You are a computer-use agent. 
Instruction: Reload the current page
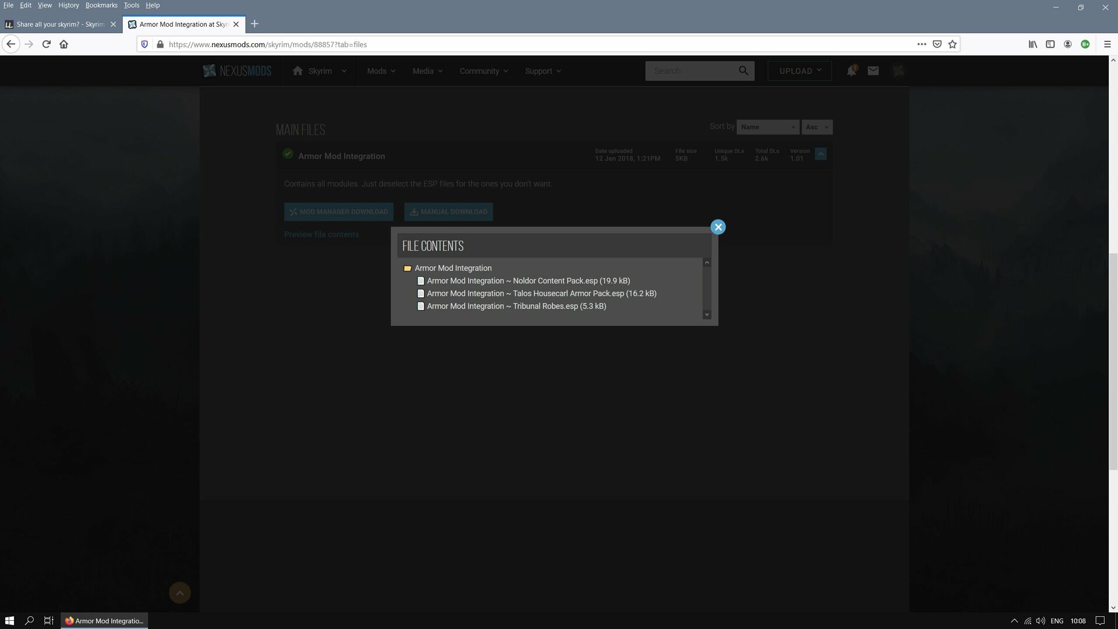click(46, 44)
